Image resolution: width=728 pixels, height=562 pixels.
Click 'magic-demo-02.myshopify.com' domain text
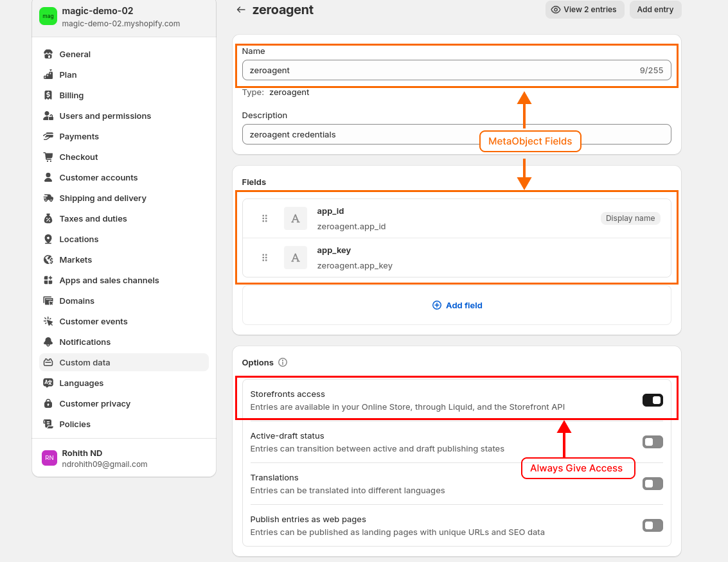pos(121,24)
